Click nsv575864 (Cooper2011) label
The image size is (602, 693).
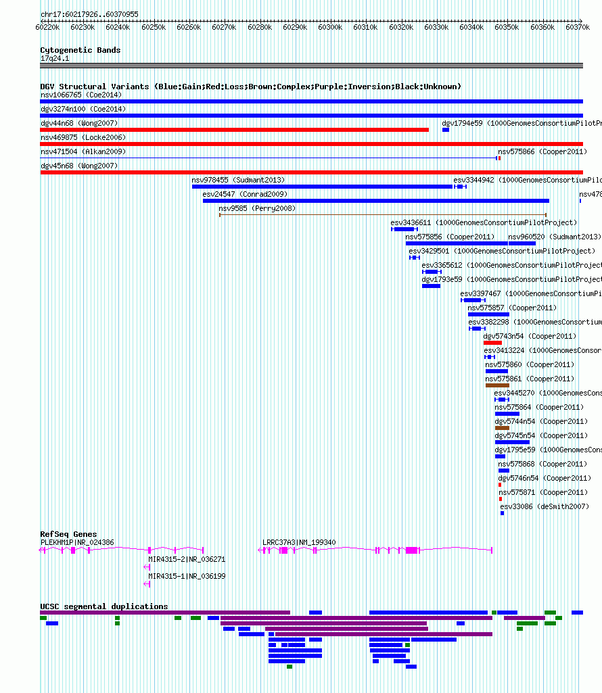[539, 407]
